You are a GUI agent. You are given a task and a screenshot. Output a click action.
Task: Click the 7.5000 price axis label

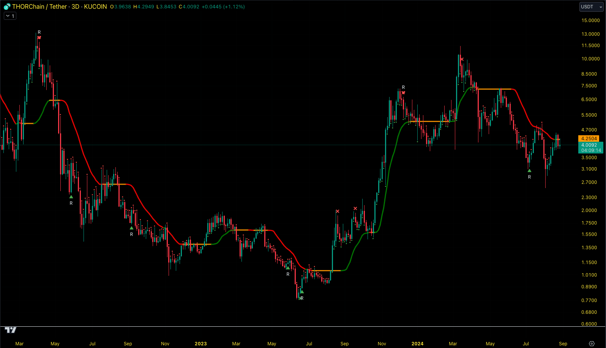[589, 86]
